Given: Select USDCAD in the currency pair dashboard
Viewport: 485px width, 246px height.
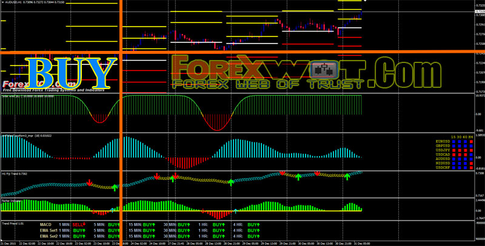Looking at the screenshot, I should click(443, 155).
